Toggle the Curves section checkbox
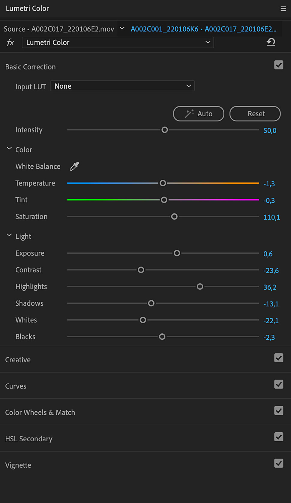The width and height of the screenshot is (291, 503). point(279,384)
